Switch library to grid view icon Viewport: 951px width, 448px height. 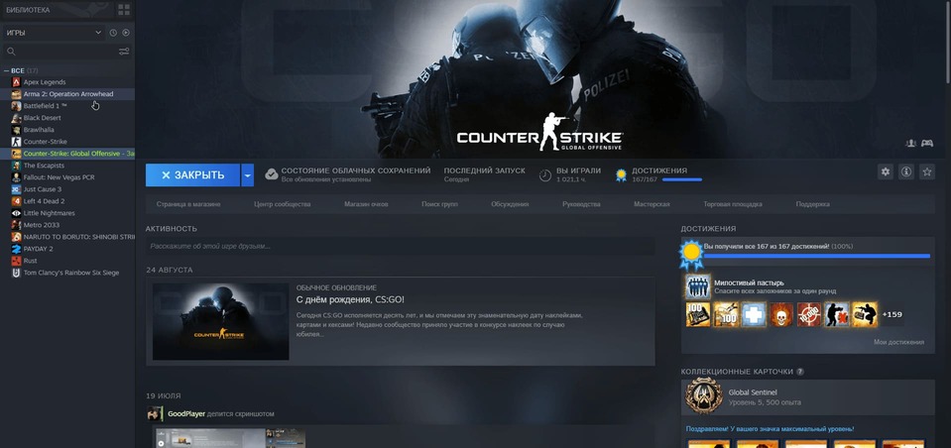[x=124, y=10]
